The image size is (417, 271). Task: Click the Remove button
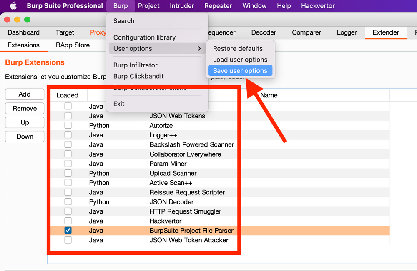click(x=24, y=108)
